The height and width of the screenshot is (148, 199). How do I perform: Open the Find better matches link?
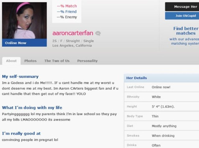186,31
